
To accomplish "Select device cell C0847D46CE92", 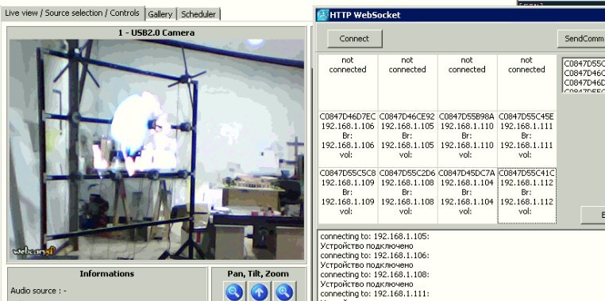I will click(407, 139).
